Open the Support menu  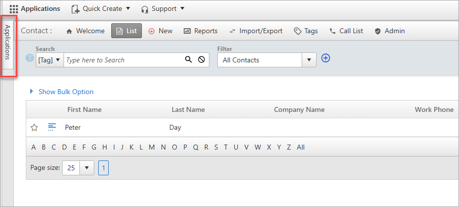163,9
